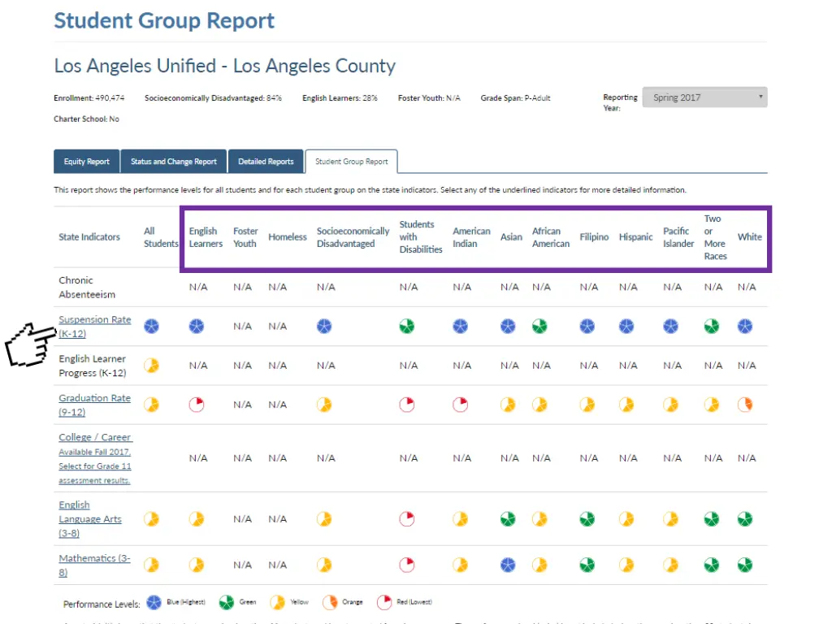Image resolution: width=832 pixels, height=624 pixels.
Task: Click Graduation Rate red icon for American Indian
Action: point(461,405)
